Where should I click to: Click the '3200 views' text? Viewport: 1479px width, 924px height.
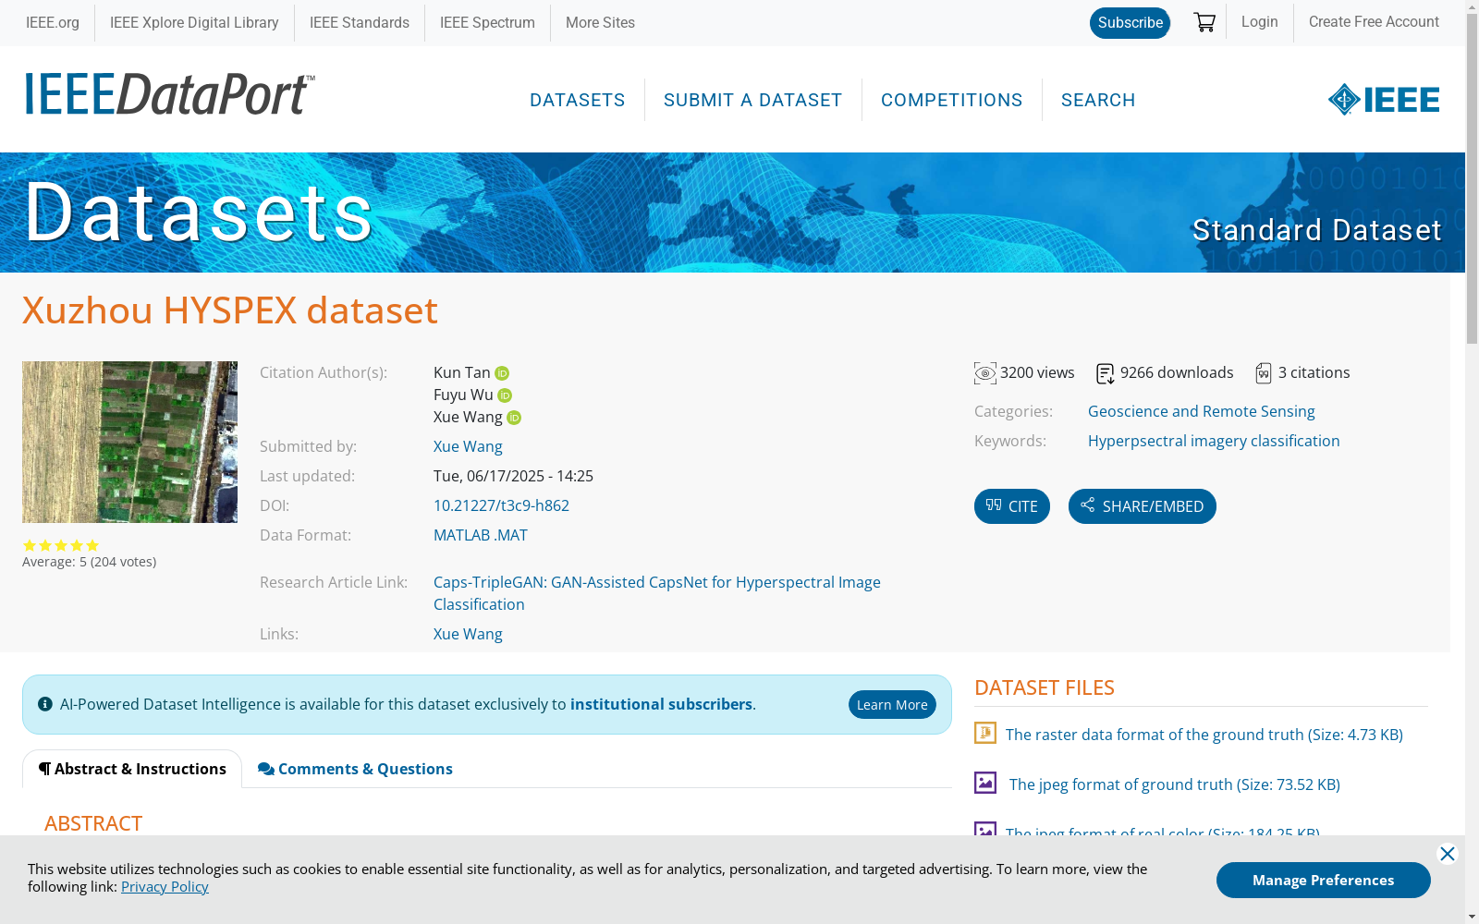[1037, 372]
